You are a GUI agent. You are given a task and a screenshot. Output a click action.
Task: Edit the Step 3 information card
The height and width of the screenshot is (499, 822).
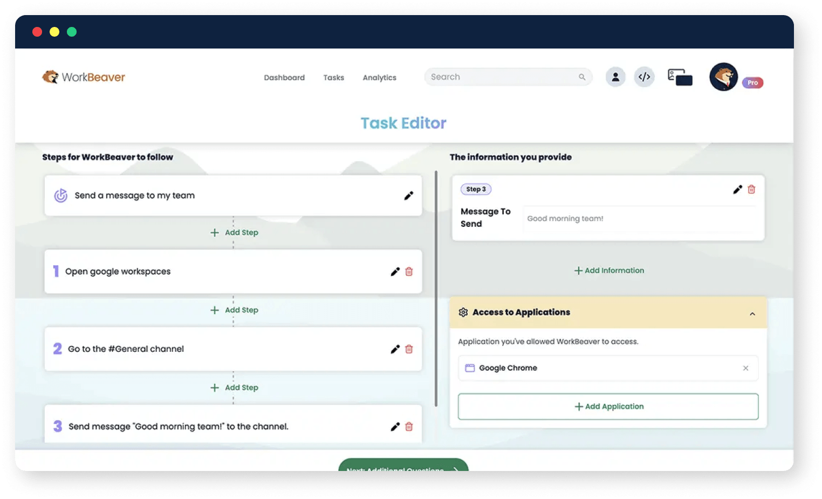tap(737, 189)
